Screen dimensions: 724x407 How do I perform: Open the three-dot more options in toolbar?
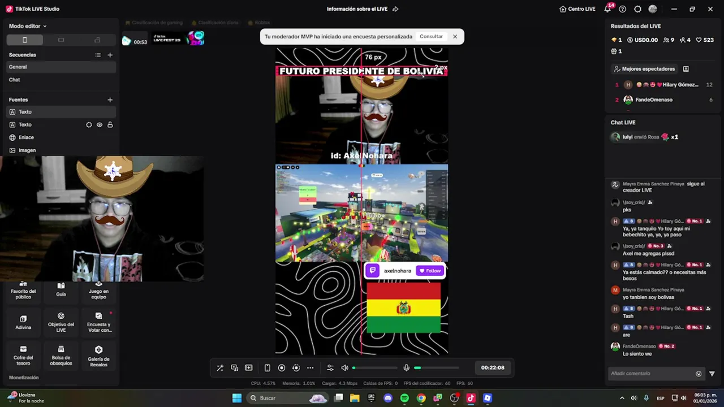[310, 367]
